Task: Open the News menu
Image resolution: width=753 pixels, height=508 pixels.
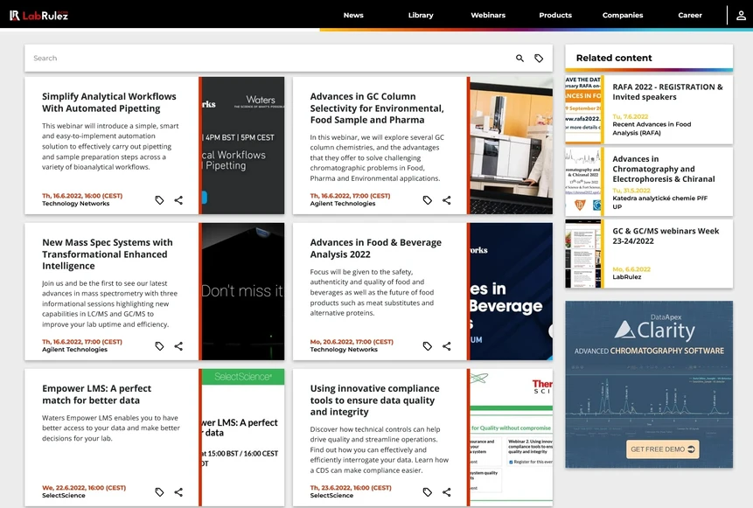Action: (353, 16)
